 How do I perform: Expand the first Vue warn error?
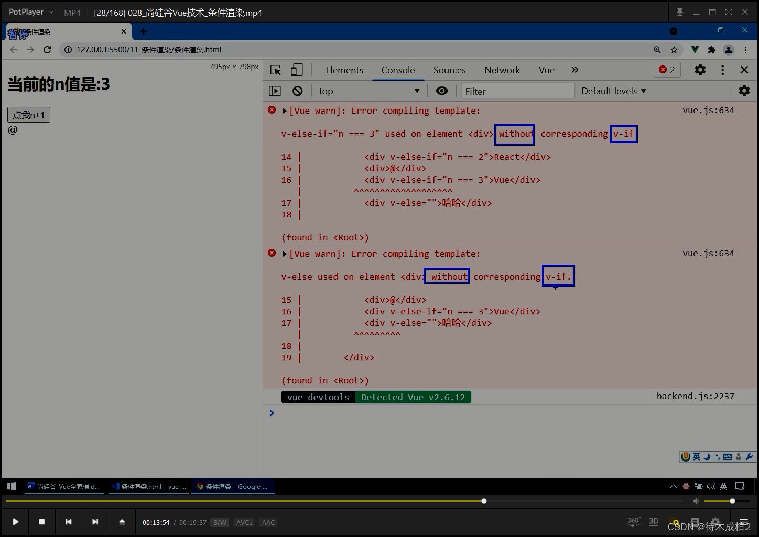click(x=285, y=111)
